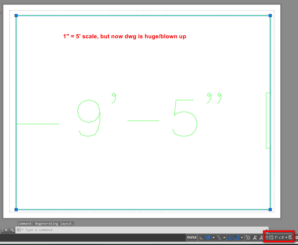Screen dimensions: 298x245
Task: Close the command line with the X
Action: point(6,230)
